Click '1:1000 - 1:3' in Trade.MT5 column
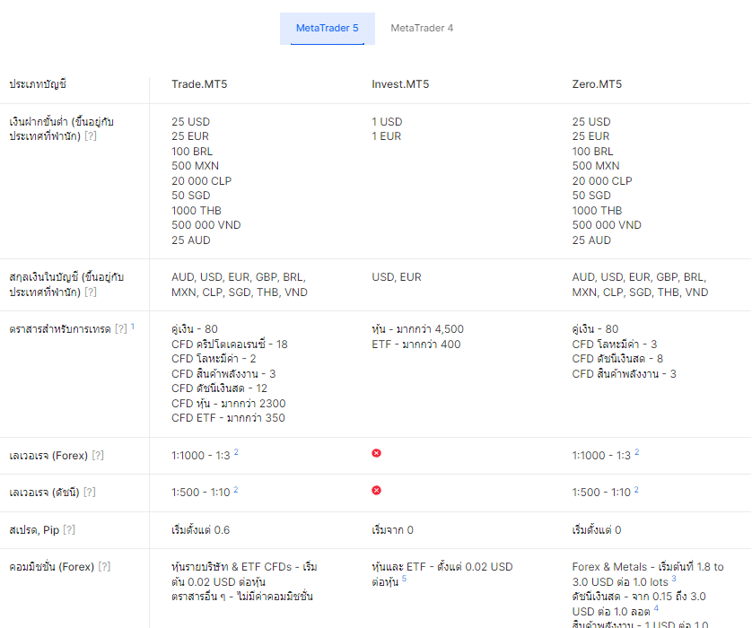Viewport: 752px width, 628px height. [x=201, y=456]
